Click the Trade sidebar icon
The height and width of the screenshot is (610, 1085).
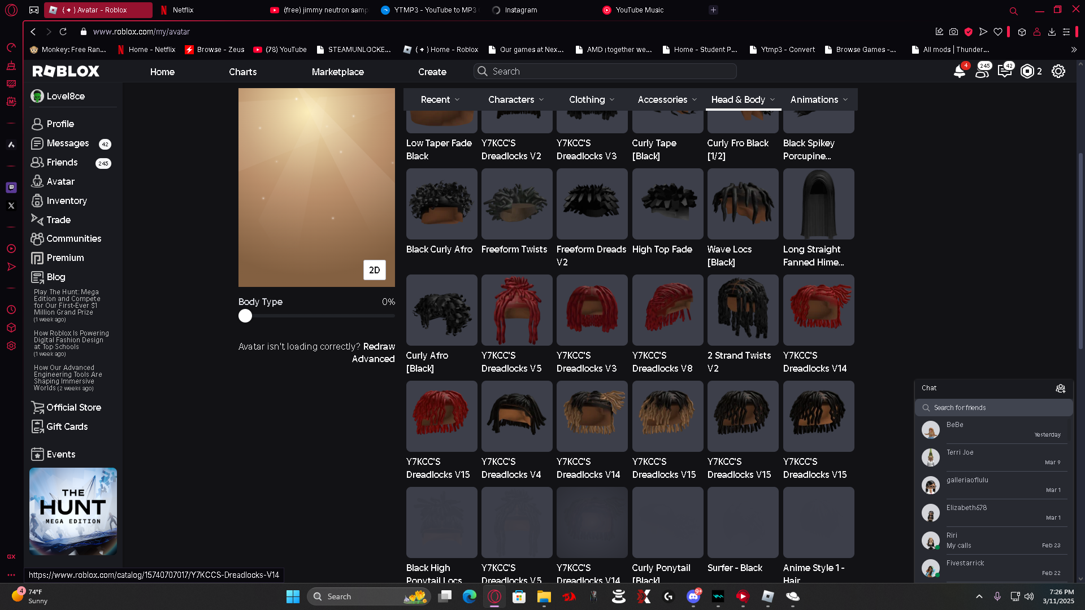pos(37,220)
